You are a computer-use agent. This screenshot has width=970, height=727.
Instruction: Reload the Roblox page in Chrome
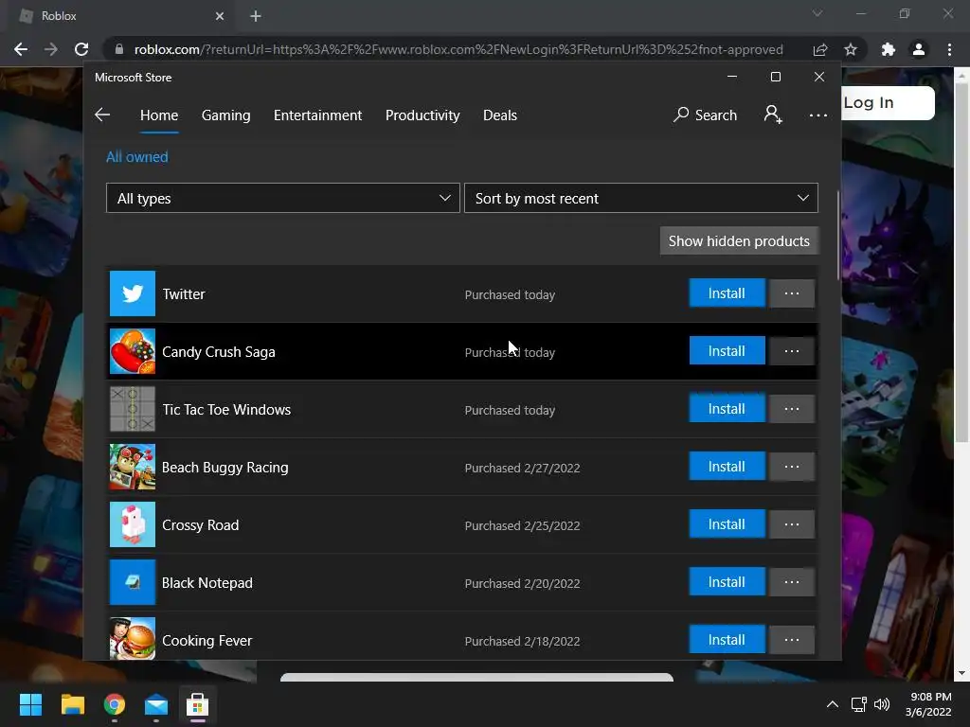click(81, 49)
